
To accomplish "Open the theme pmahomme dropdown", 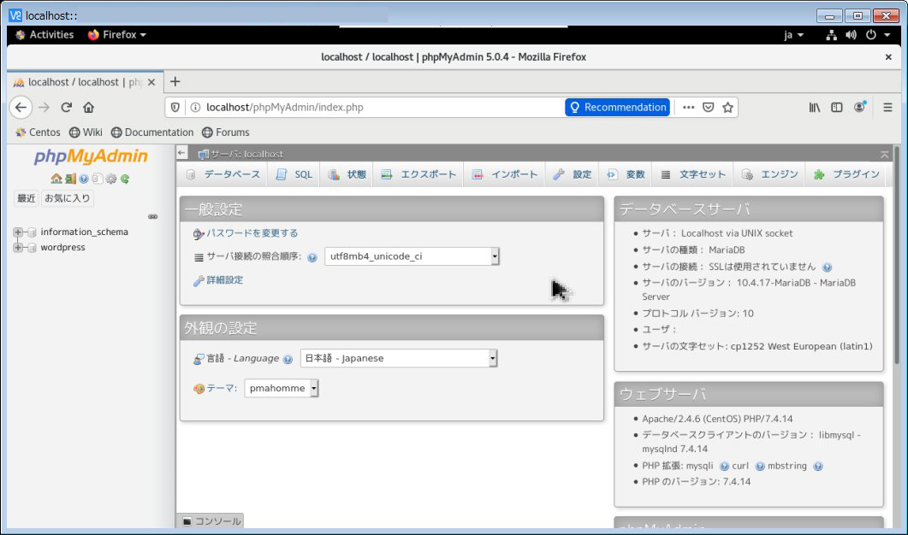I will coord(282,388).
